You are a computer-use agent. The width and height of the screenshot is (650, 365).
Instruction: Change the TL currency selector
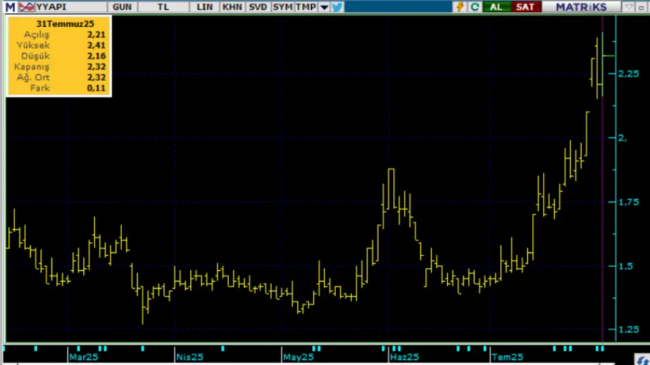[163, 7]
